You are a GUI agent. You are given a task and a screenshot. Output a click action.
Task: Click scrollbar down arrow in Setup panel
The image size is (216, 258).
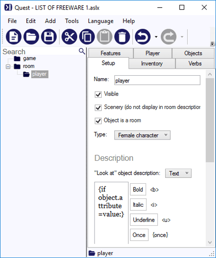(210, 242)
